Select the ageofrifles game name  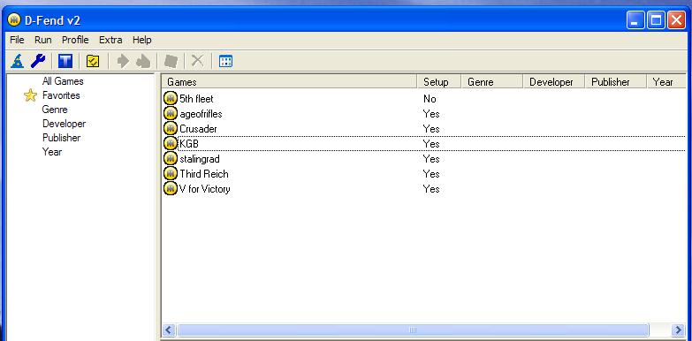pyautogui.click(x=201, y=114)
